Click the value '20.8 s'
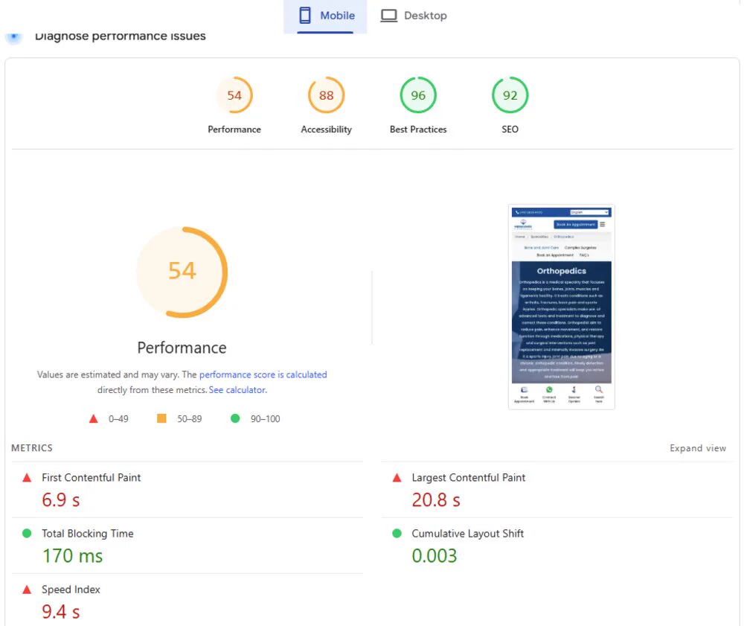Image resolution: width=744 pixels, height=626 pixels. click(436, 499)
